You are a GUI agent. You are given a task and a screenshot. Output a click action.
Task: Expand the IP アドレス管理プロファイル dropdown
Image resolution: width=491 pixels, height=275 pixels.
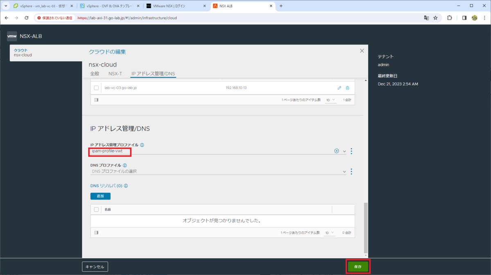[344, 151]
